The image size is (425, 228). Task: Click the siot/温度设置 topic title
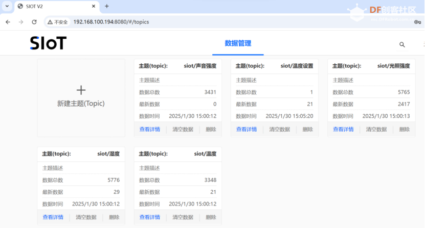click(297, 66)
